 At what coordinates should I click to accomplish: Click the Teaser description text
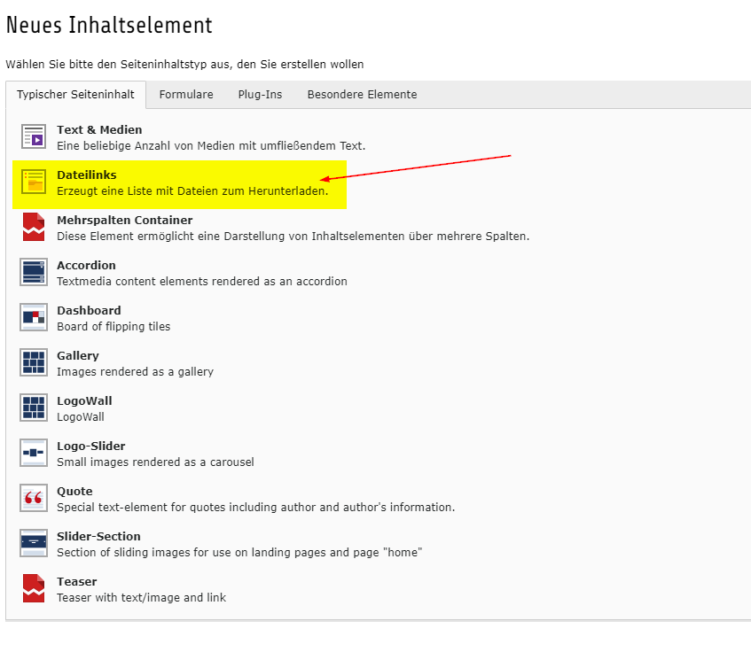coord(141,598)
